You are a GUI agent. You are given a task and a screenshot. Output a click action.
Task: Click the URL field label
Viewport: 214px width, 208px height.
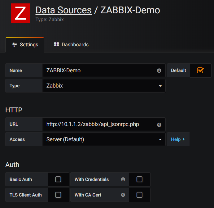(x=14, y=124)
